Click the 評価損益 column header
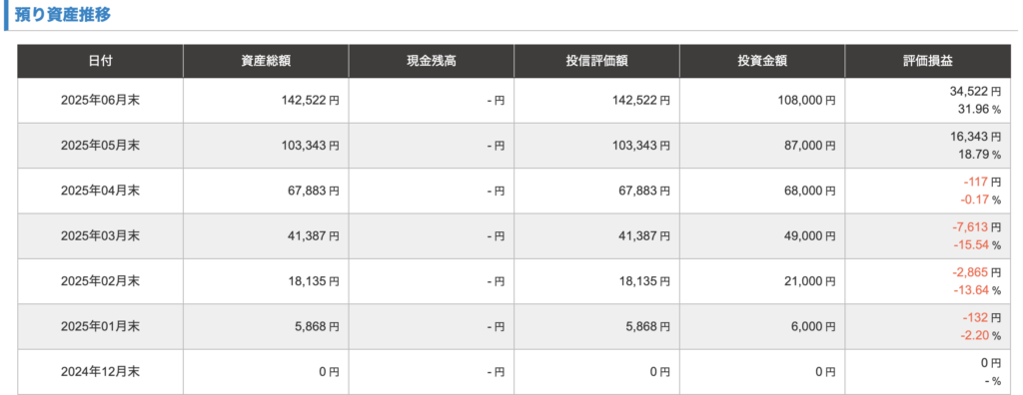 pos(927,61)
